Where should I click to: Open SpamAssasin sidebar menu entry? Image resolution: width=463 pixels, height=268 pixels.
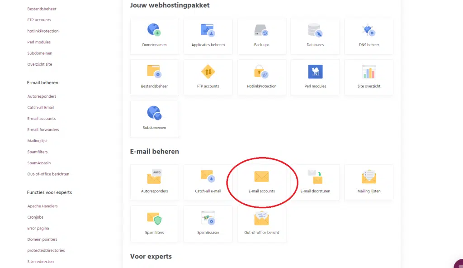point(39,163)
